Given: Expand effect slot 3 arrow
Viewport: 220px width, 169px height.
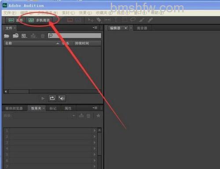Looking at the screenshot, I should pos(95,143).
